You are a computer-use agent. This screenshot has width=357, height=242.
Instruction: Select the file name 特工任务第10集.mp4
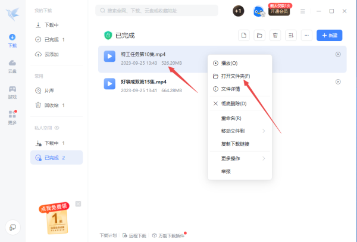(143, 54)
